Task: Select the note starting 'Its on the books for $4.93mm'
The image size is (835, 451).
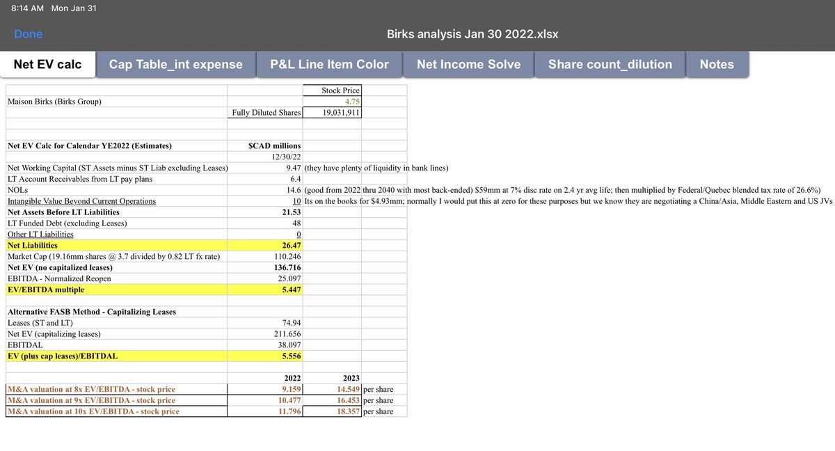Action: [568, 201]
